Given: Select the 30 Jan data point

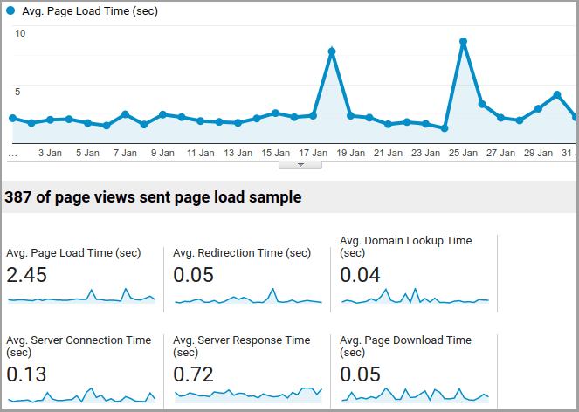Looking at the screenshot, I should [x=557, y=95].
